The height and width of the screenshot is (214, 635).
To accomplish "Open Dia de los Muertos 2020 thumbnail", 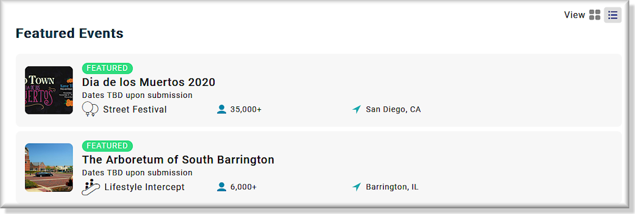I will pos(49,90).
